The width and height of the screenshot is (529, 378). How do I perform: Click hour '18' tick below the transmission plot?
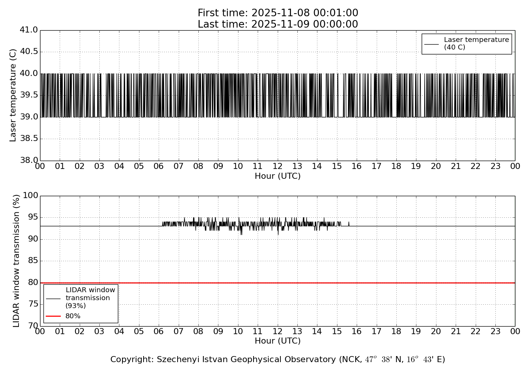tap(396, 332)
